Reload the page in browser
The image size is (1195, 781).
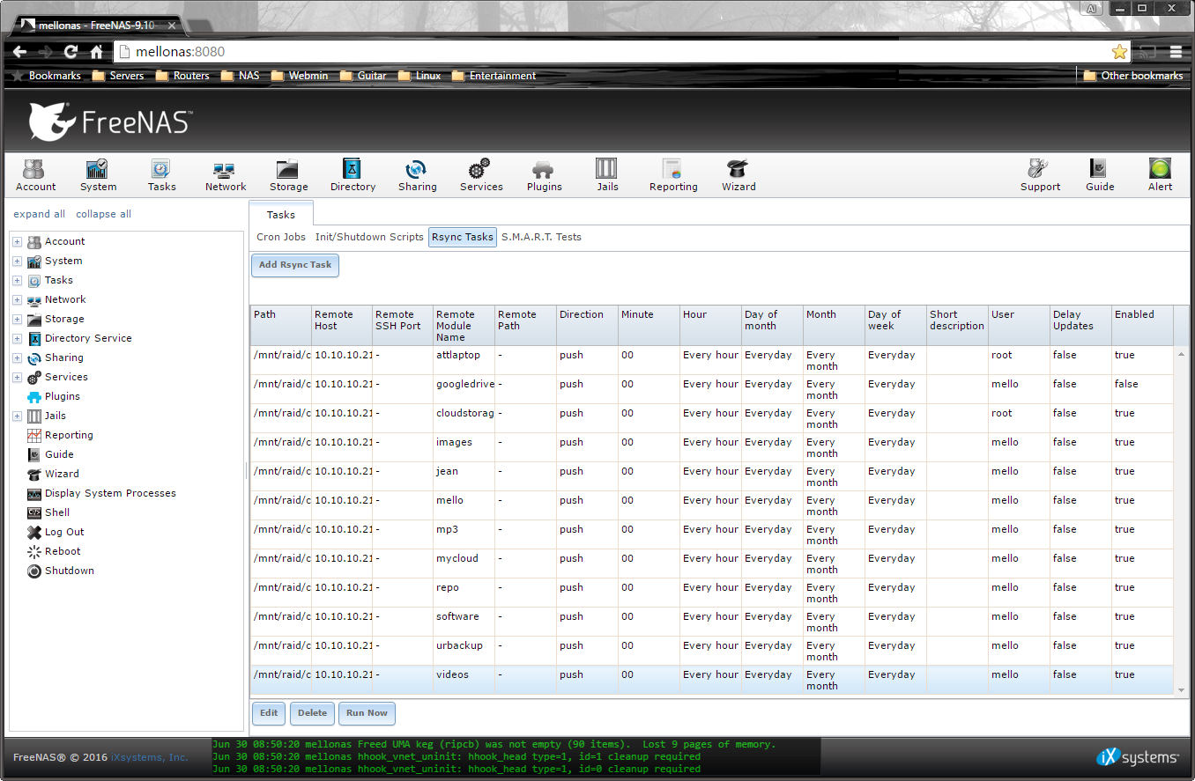point(71,52)
